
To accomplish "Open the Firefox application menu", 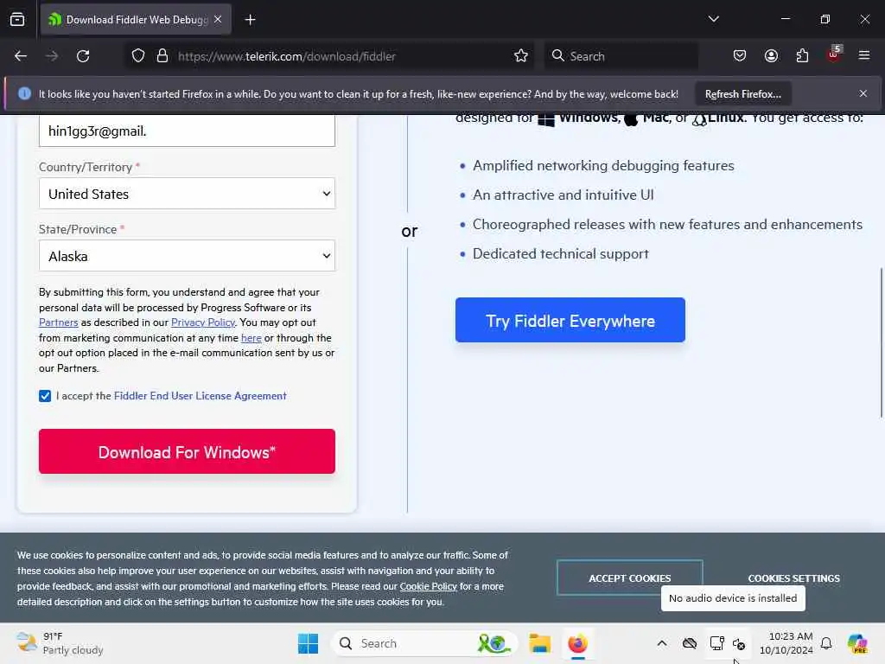I will (x=864, y=56).
